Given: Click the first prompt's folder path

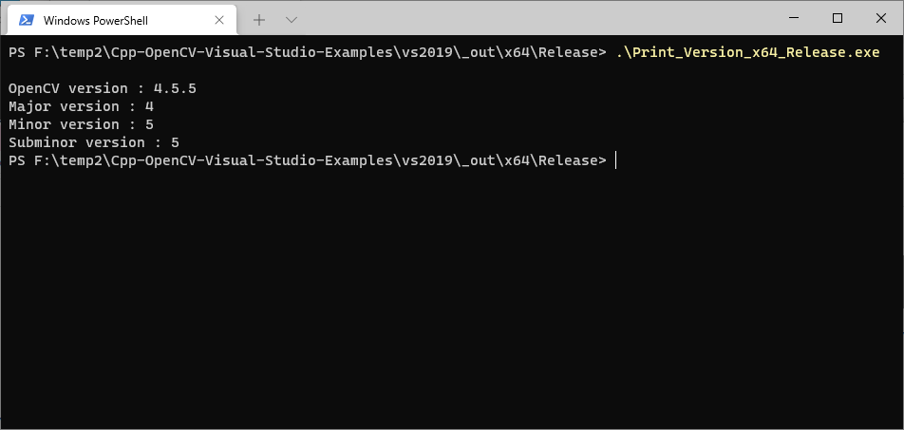Looking at the screenshot, I should (320, 53).
